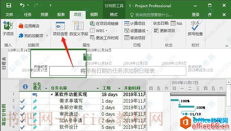The image size is (231, 131).
Task: Click the Redo arrow icon
Action: click(36, 6)
